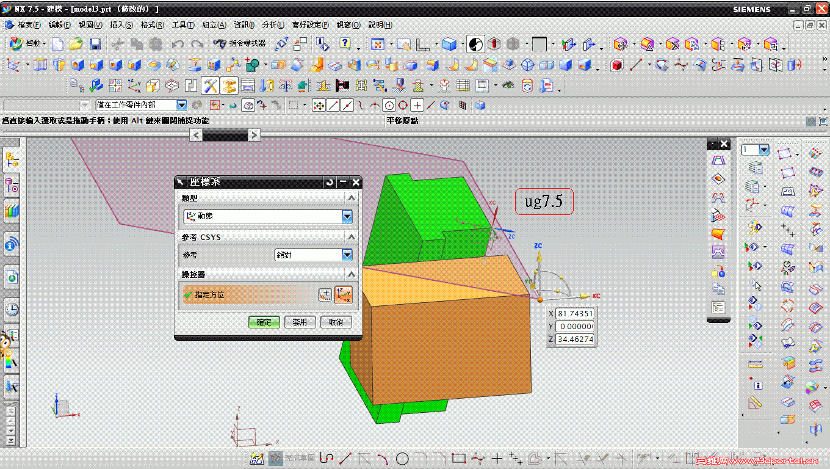Screen dimensions: 830x469
Task: Click the question mark help icon
Action: 345,44
